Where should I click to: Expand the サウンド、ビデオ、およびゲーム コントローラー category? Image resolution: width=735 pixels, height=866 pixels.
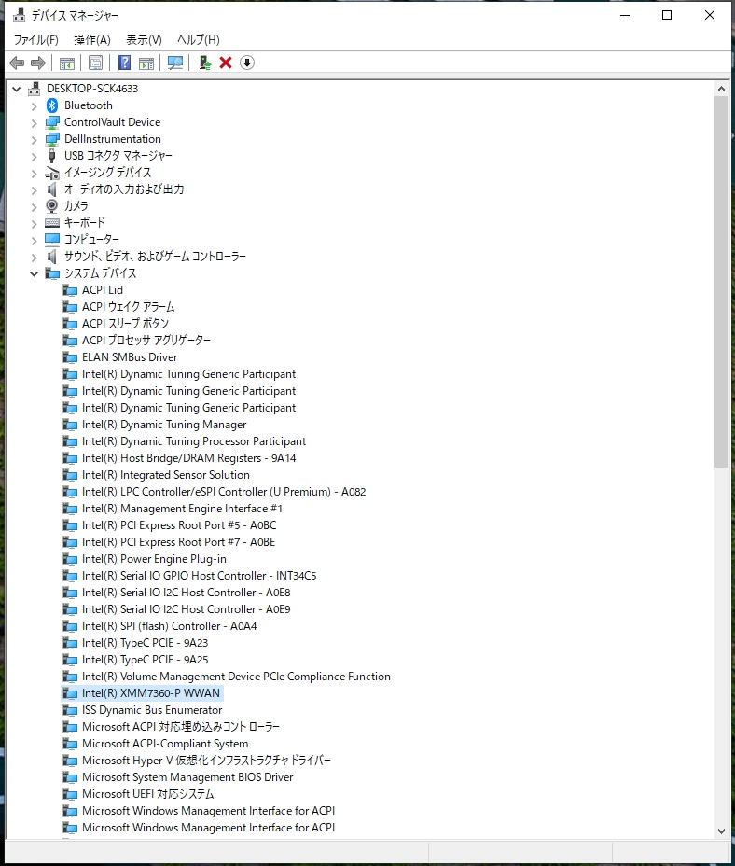point(35,257)
